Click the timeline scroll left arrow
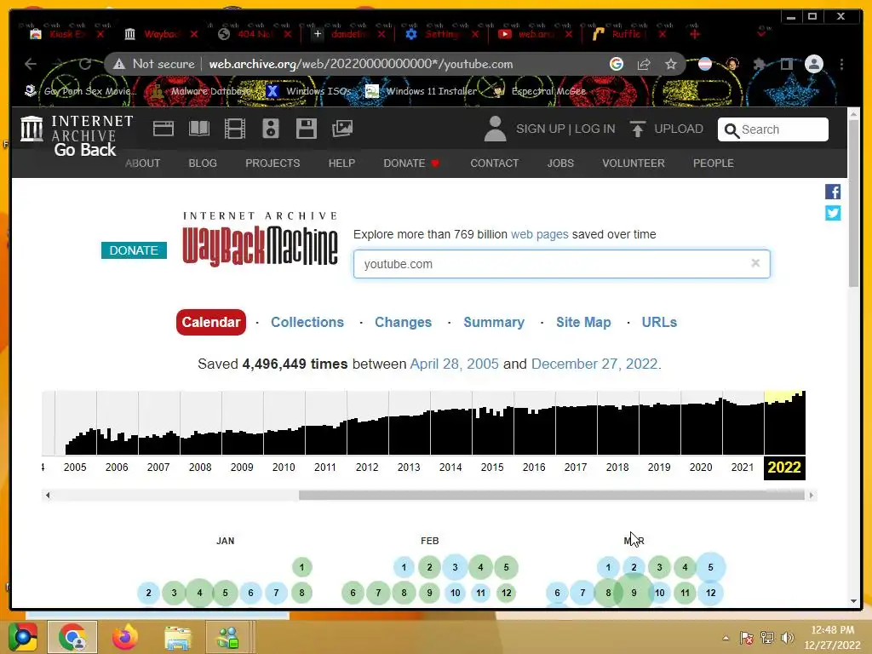This screenshot has height=654, width=872. [48, 495]
